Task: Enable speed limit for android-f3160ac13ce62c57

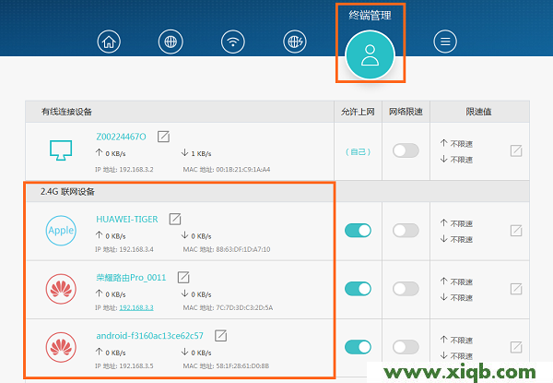Action: click(x=406, y=347)
